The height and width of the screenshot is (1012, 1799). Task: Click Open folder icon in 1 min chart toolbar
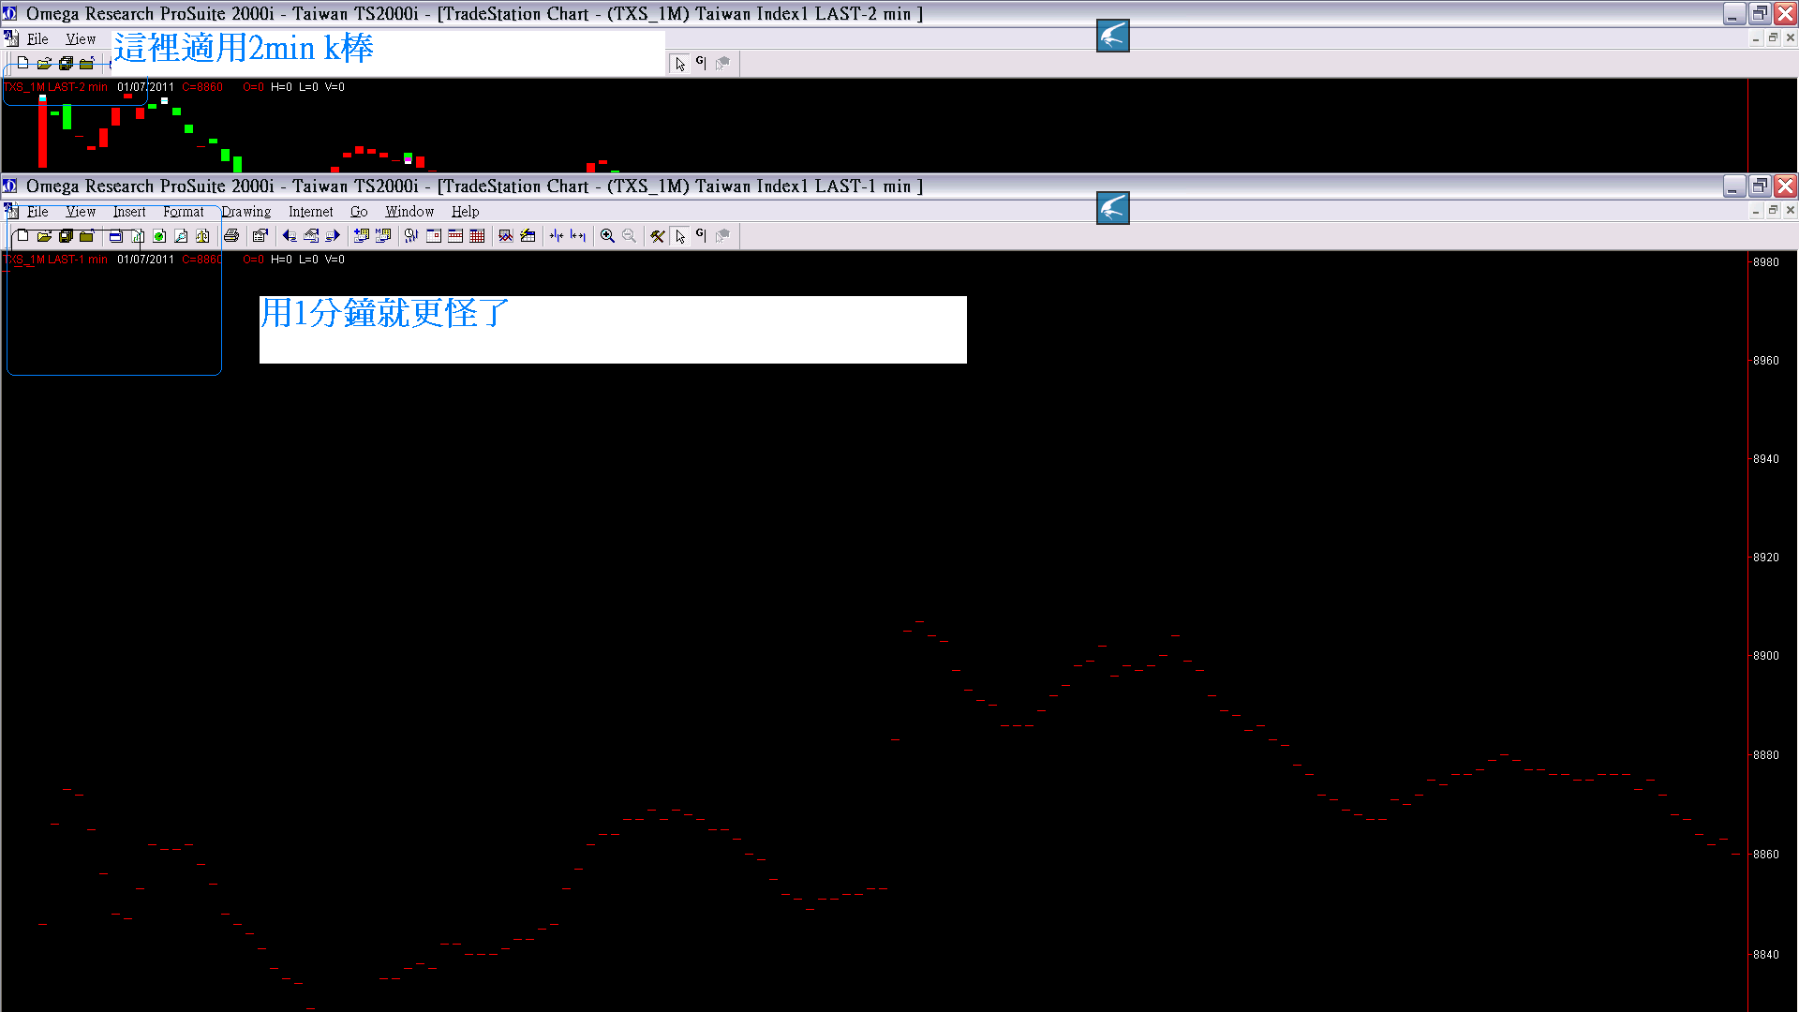44,236
